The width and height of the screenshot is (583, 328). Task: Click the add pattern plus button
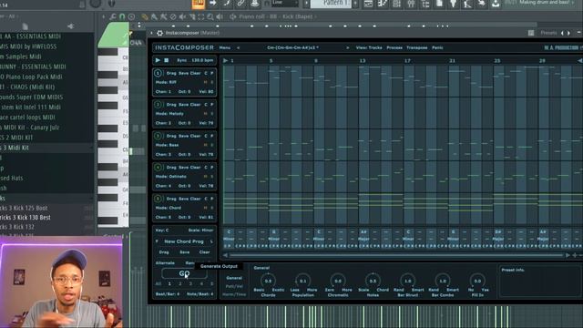(355, 4)
